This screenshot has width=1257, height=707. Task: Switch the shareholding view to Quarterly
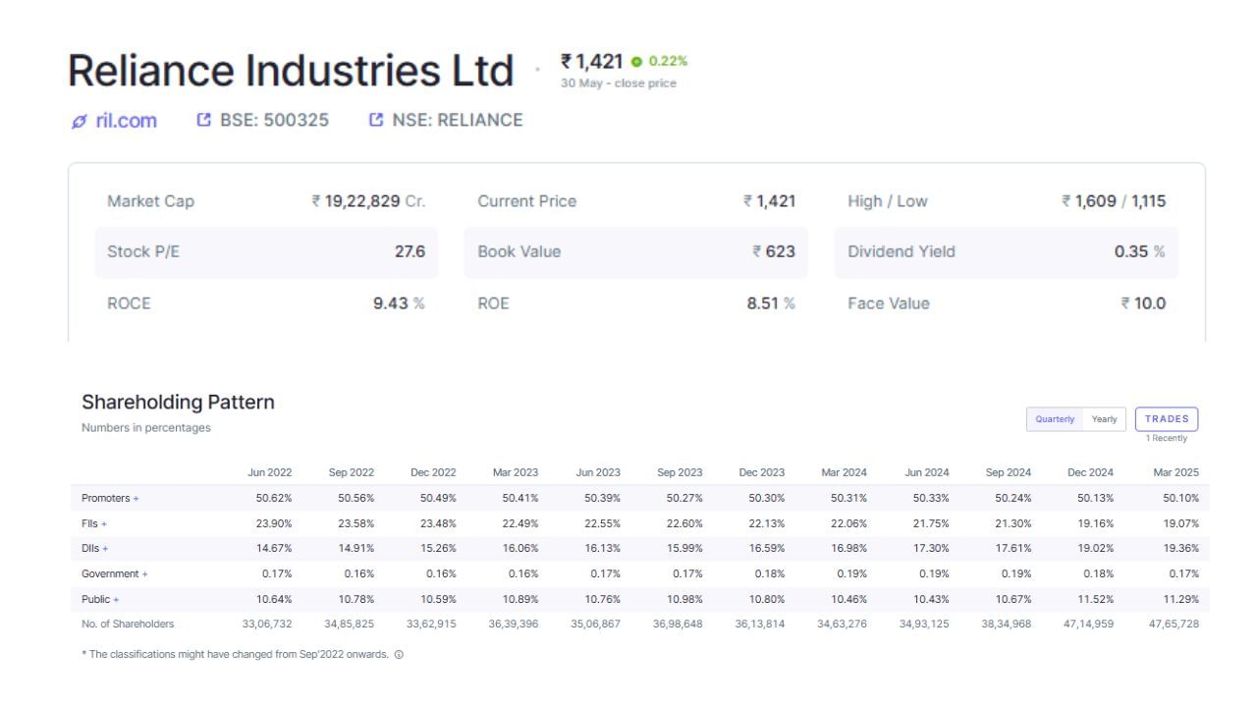(1055, 419)
